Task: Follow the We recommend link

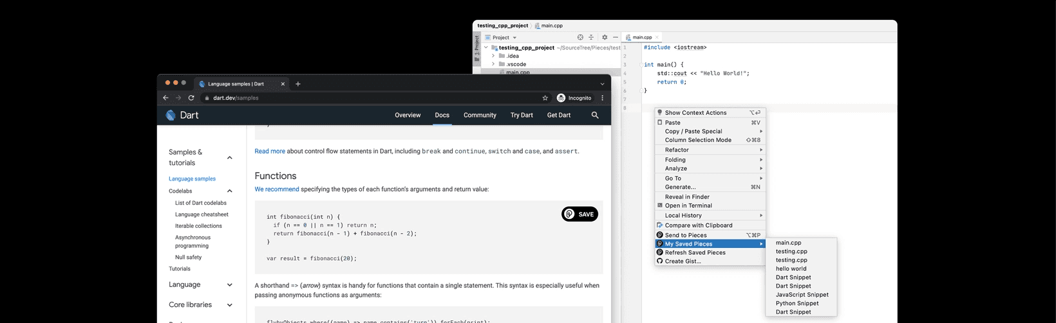Action: (277, 189)
